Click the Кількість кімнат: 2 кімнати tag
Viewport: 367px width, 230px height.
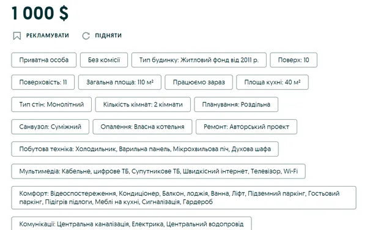coord(143,105)
